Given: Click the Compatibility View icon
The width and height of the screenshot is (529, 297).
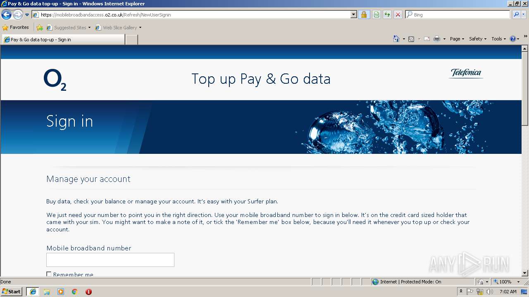Looking at the screenshot, I should (x=376, y=15).
